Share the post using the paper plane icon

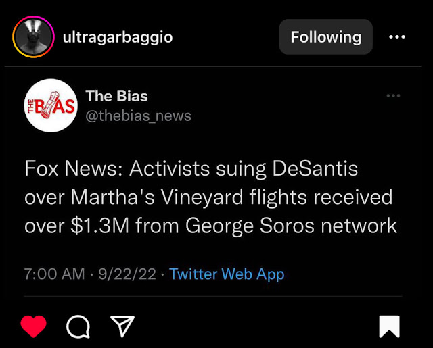[122, 327]
